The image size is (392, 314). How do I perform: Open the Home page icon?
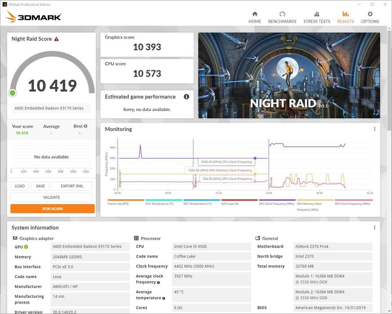(x=255, y=14)
